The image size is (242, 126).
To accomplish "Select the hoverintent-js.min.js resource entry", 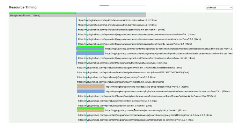I will [118, 101].
